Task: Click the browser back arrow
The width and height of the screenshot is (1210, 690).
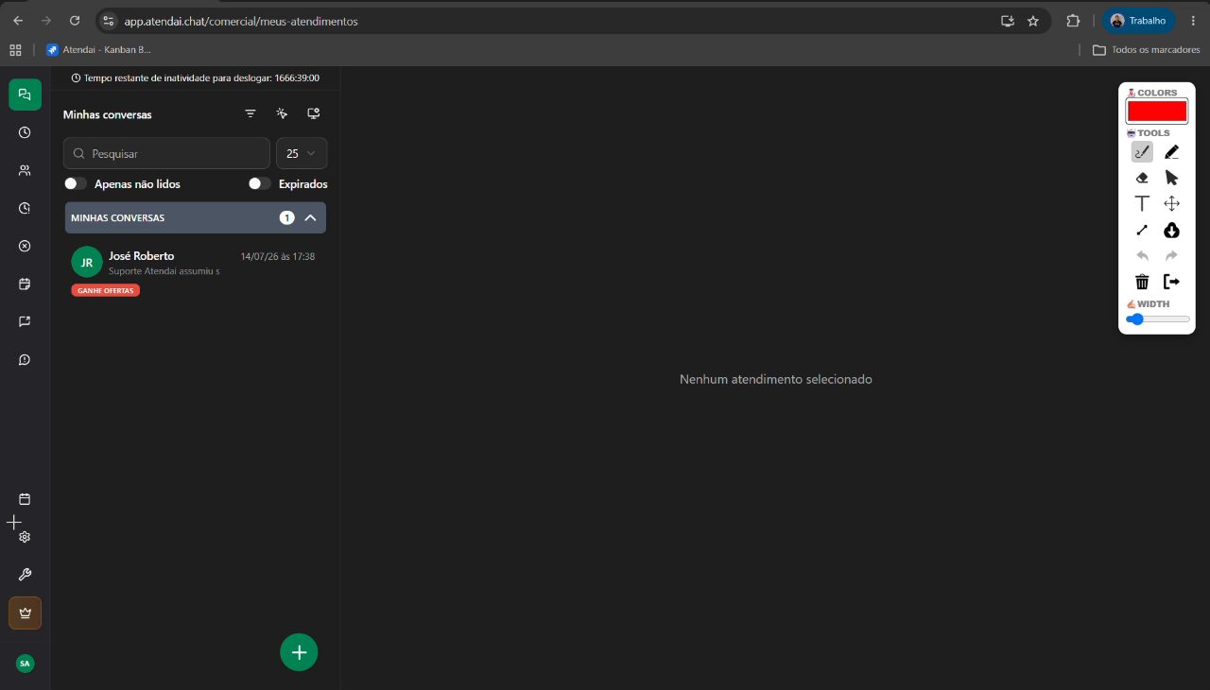Action: tap(18, 21)
